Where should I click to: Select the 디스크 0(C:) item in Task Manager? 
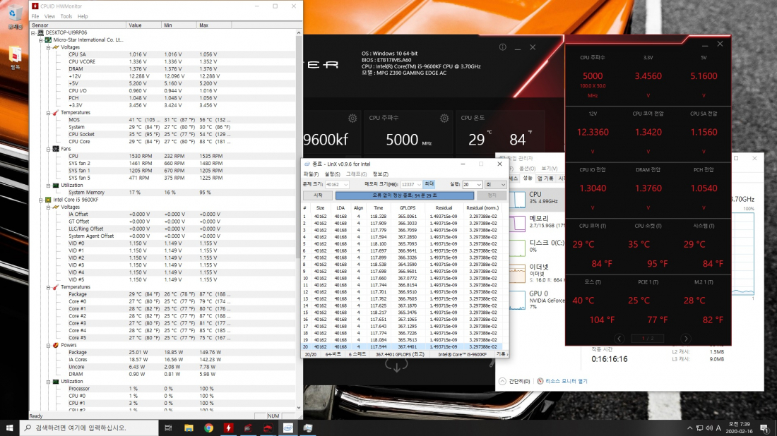535,246
